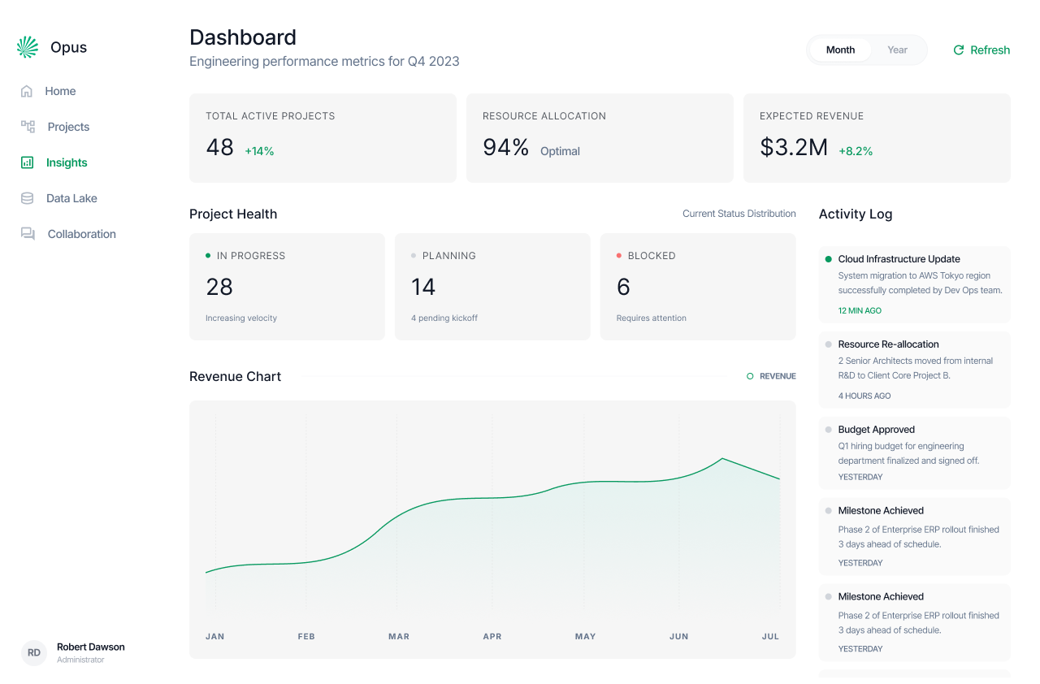Click the circular refresh arrow icon
The width and height of the screenshot is (1040, 684).
coord(958,50)
